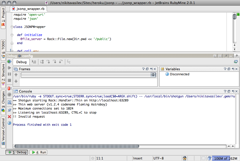Click the Frames panel move-to-tab icon
The height and width of the screenshot is (161, 240).
(143, 69)
